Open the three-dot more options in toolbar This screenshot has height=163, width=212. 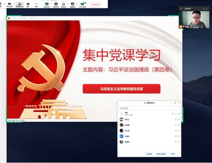36,4
